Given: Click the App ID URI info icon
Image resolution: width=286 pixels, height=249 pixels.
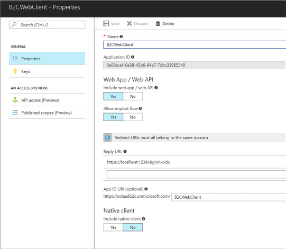Looking at the screenshot, I should click(146, 189).
